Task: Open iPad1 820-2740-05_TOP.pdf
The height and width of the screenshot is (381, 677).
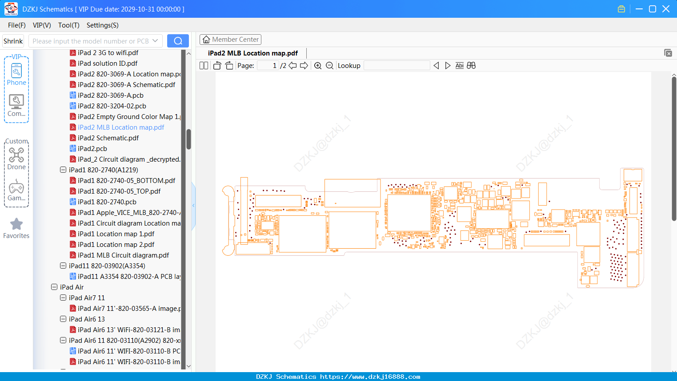Action: tap(119, 191)
